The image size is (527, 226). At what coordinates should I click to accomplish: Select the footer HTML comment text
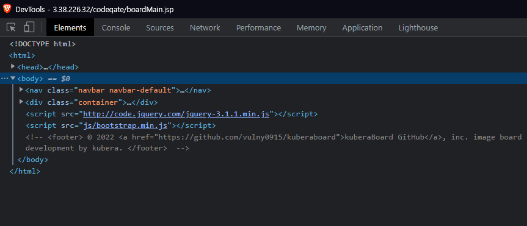click(x=274, y=143)
